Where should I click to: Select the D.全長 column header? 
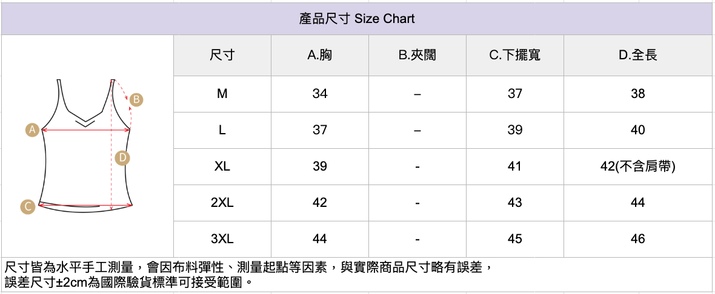pos(637,55)
